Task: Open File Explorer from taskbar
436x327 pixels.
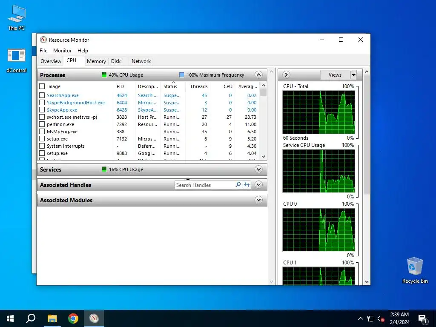Action: [x=52, y=318]
